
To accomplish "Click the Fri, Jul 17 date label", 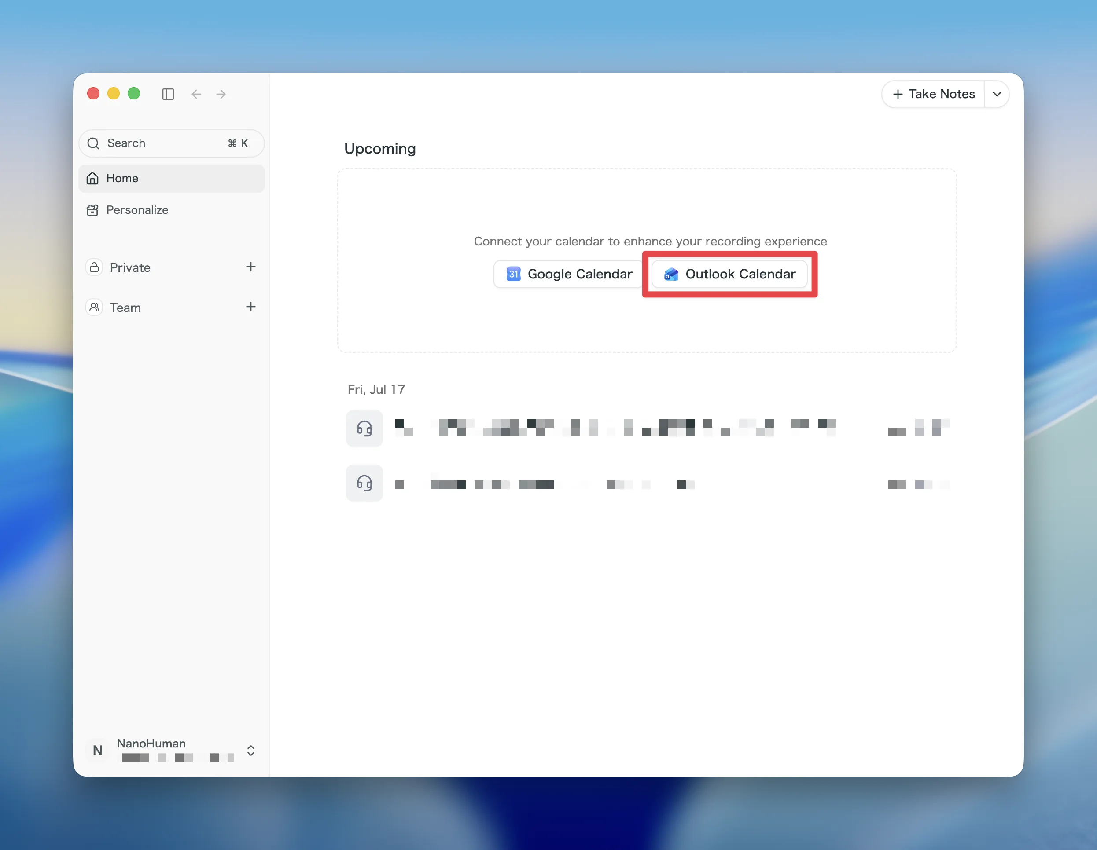I will 376,390.
